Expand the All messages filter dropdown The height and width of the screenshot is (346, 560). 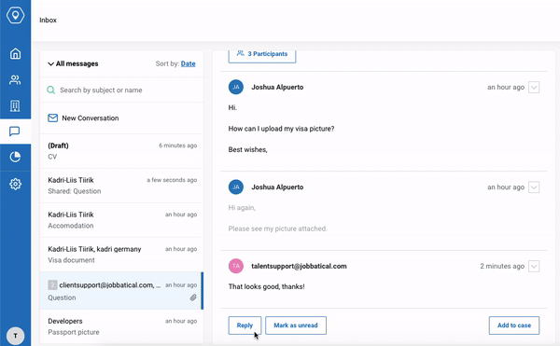73,63
